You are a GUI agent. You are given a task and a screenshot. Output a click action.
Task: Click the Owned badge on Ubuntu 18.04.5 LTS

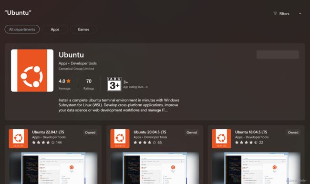coord(293,133)
